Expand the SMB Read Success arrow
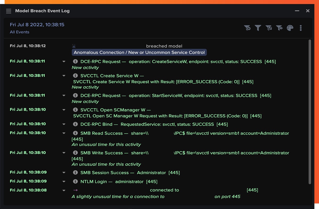This screenshot has width=319, height=209. click(x=64, y=133)
